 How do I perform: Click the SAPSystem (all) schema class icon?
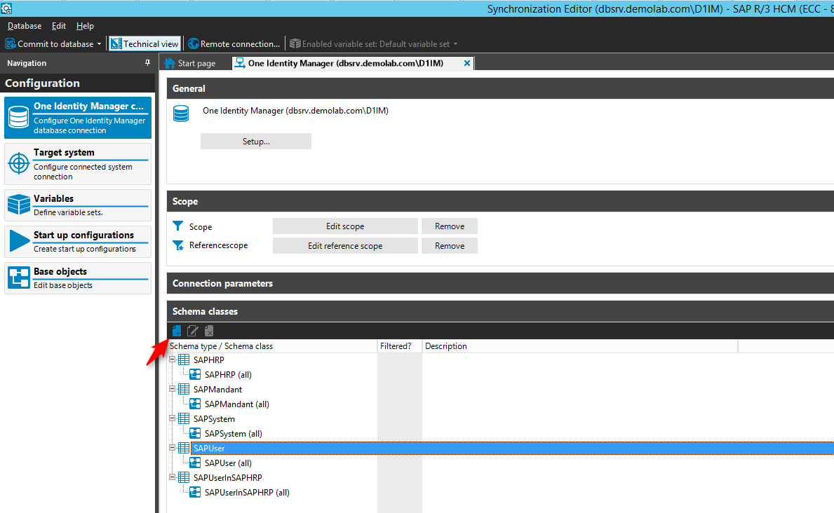[x=195, y=433]
